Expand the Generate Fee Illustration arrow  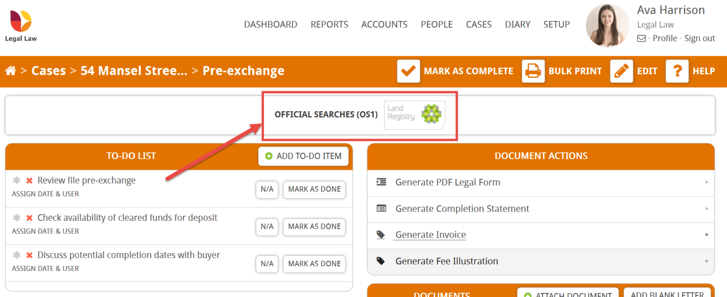coord(706,261)
